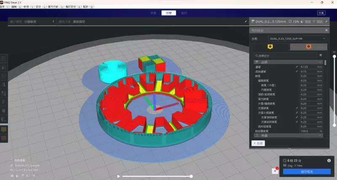This screenshot has height=180, width=337.
Task: Select yellow extruder 1 tab
Action: point(270,47)
